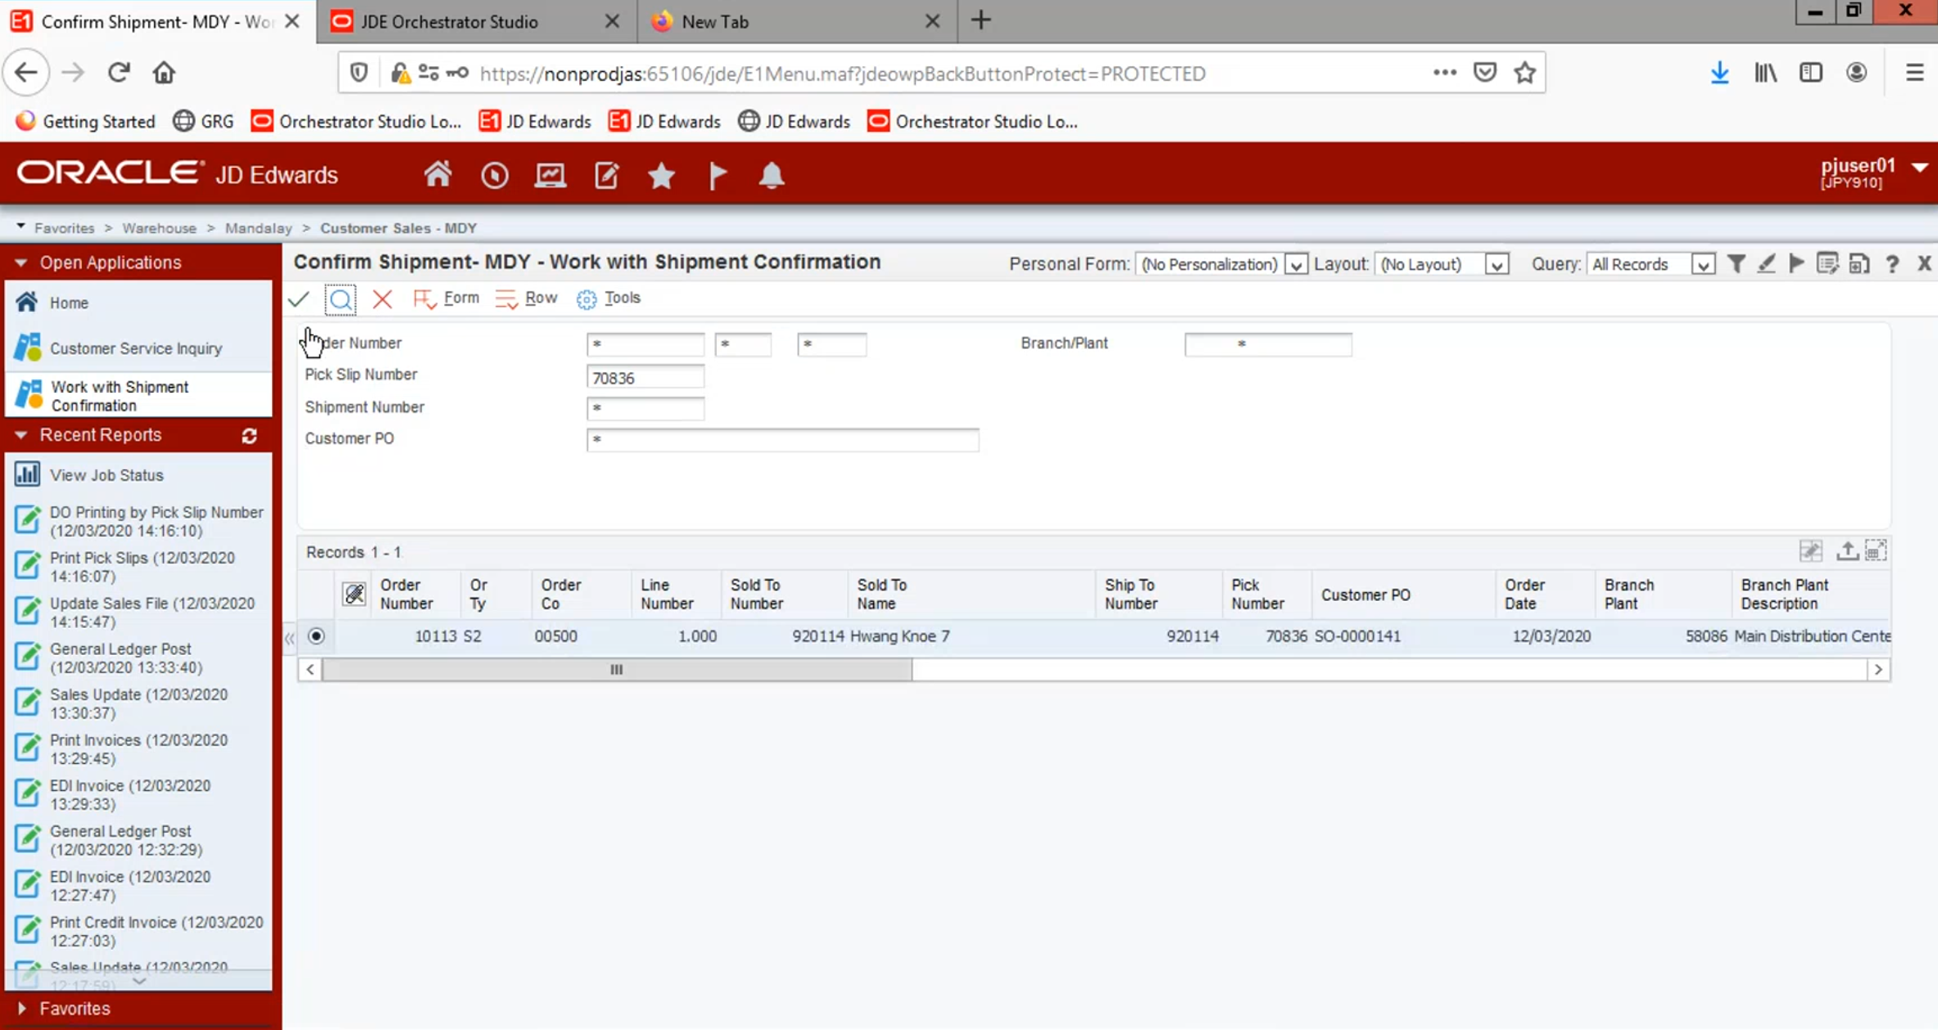The width and height of the screenshot is (1938, 1030).
Task: Click the Find magnifier icon in toolbar
Action: [x=340, y=300]
